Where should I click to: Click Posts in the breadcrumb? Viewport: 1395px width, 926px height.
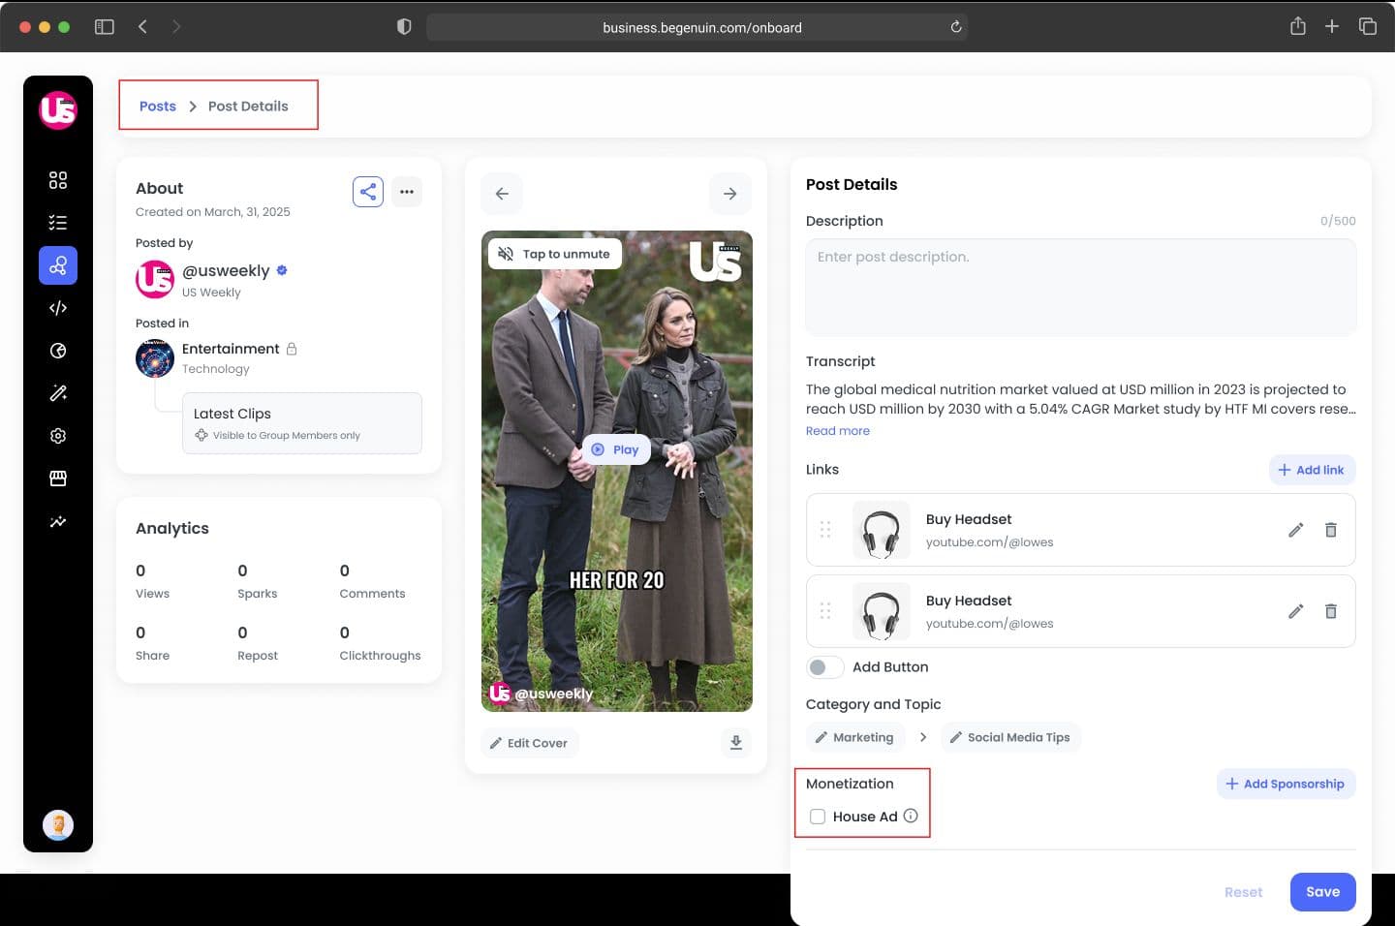coord(158,107)
